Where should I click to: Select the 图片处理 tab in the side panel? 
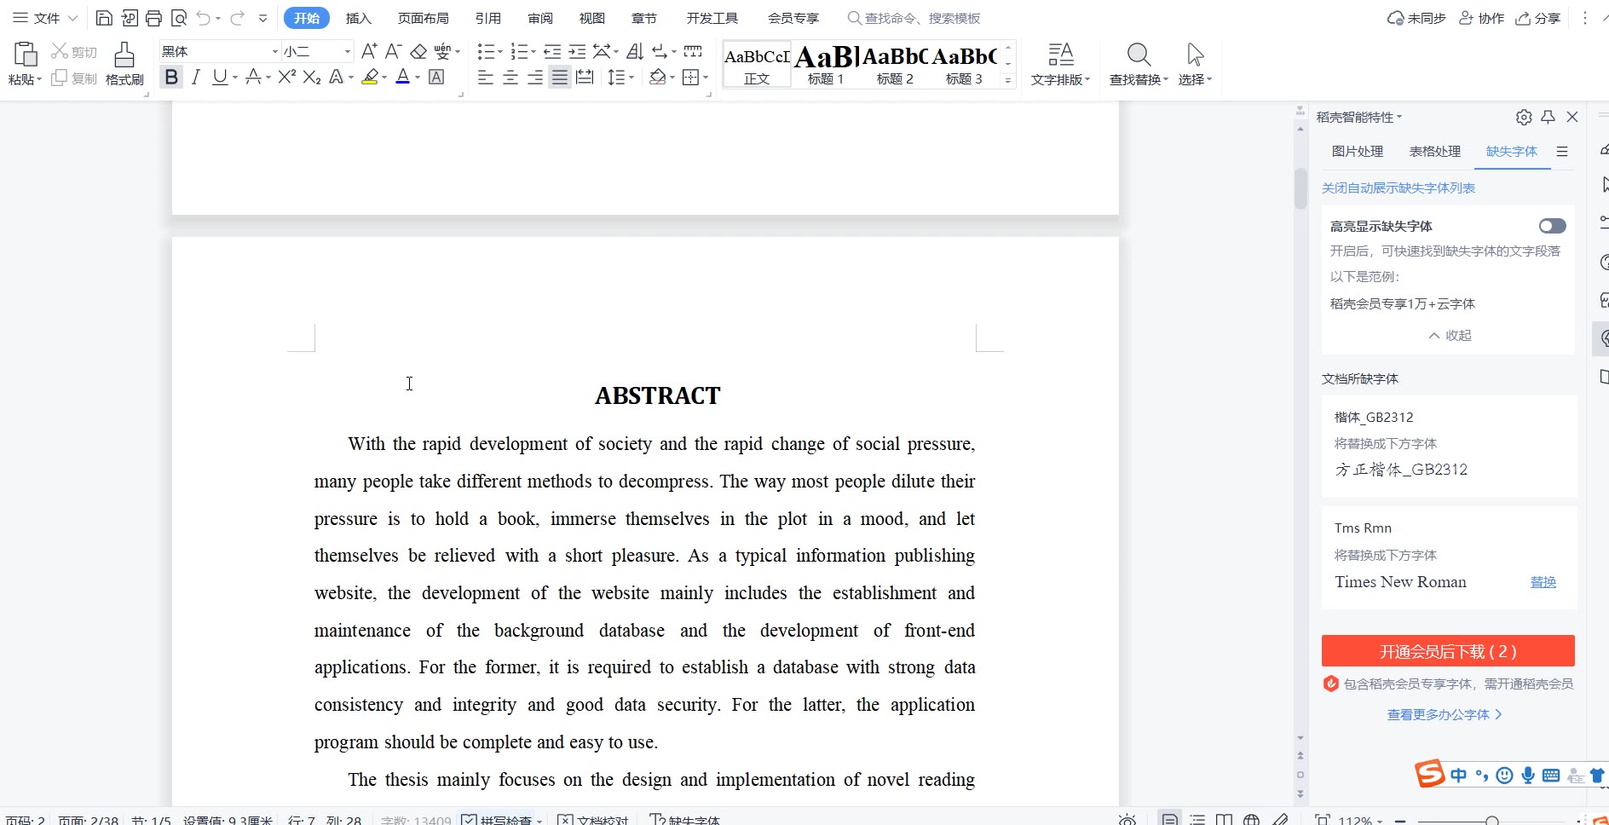(1357, 151)
